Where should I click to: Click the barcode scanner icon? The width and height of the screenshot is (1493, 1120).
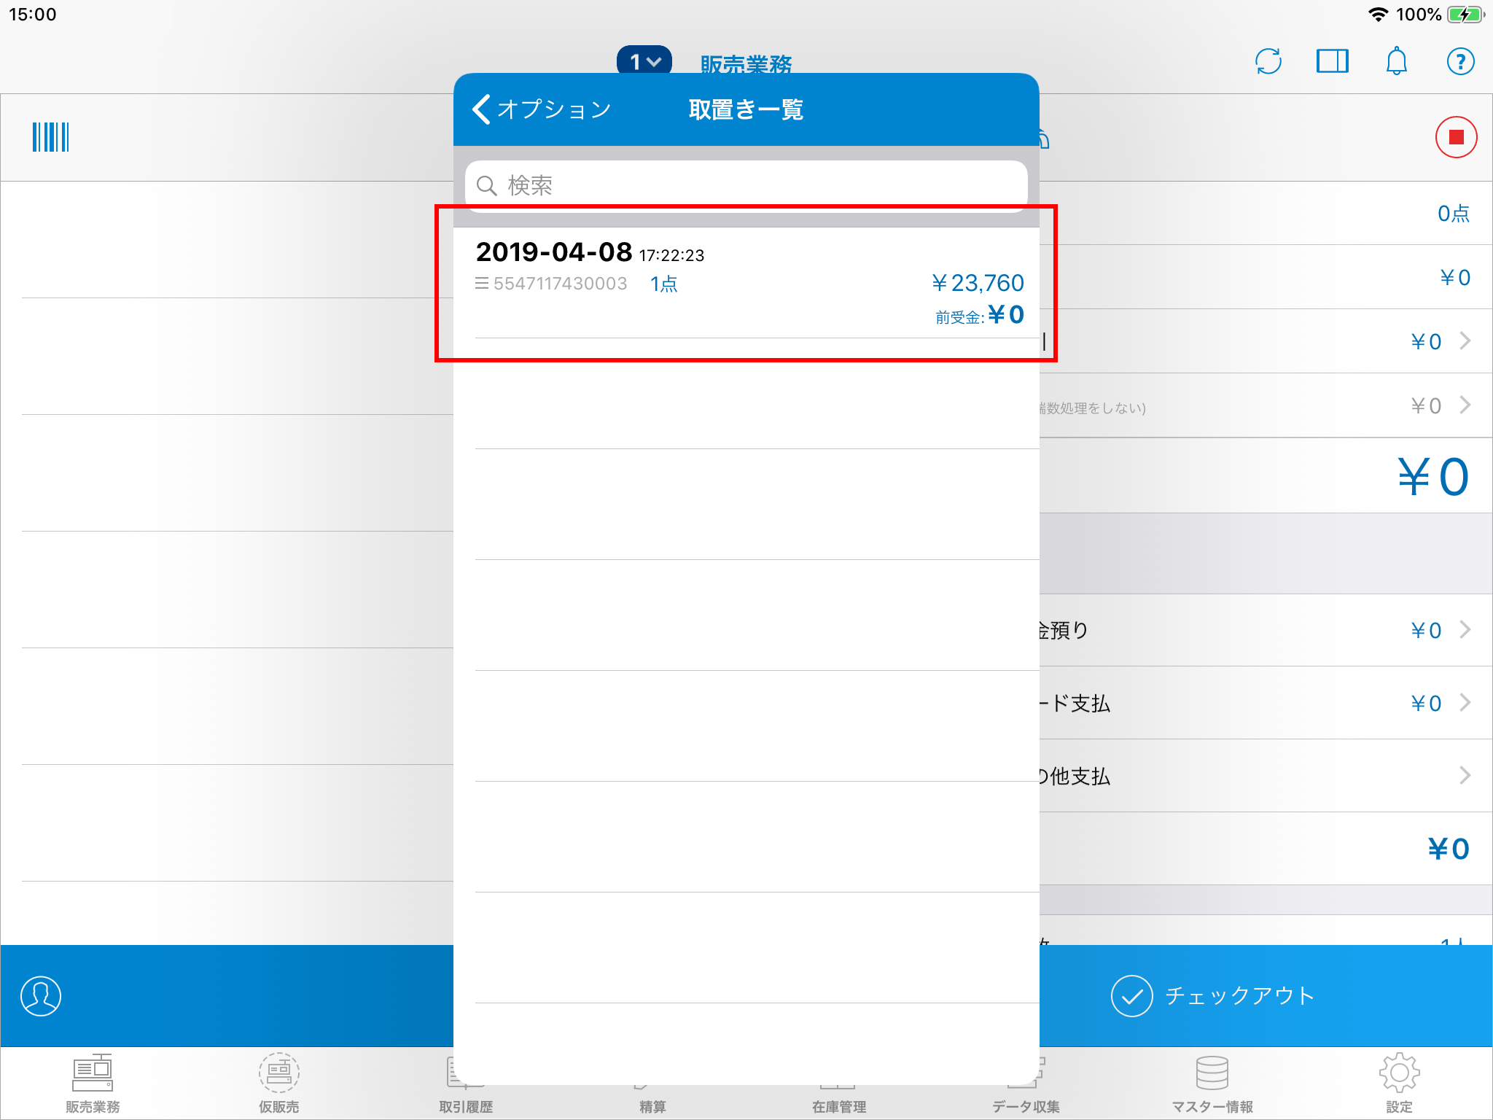click(50, 137)
